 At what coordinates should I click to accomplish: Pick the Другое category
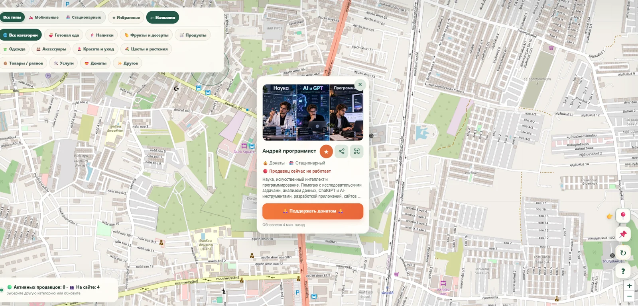[x=128, y=63]
